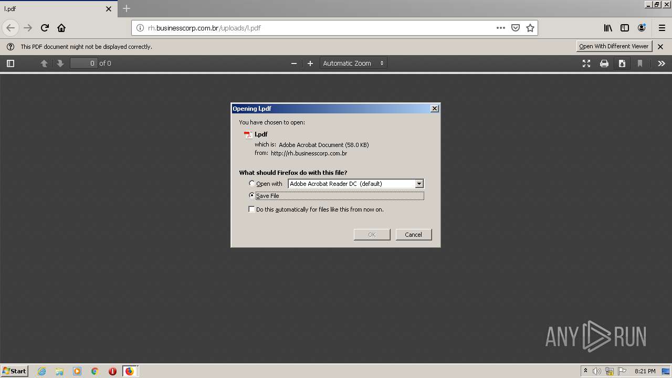The image size is (672, 378).
Task: Open the volume speaker tray icon
Action: (596, 371)
